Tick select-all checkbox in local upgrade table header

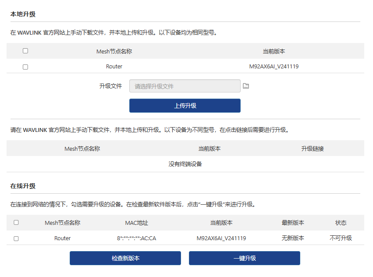[25, 51]
